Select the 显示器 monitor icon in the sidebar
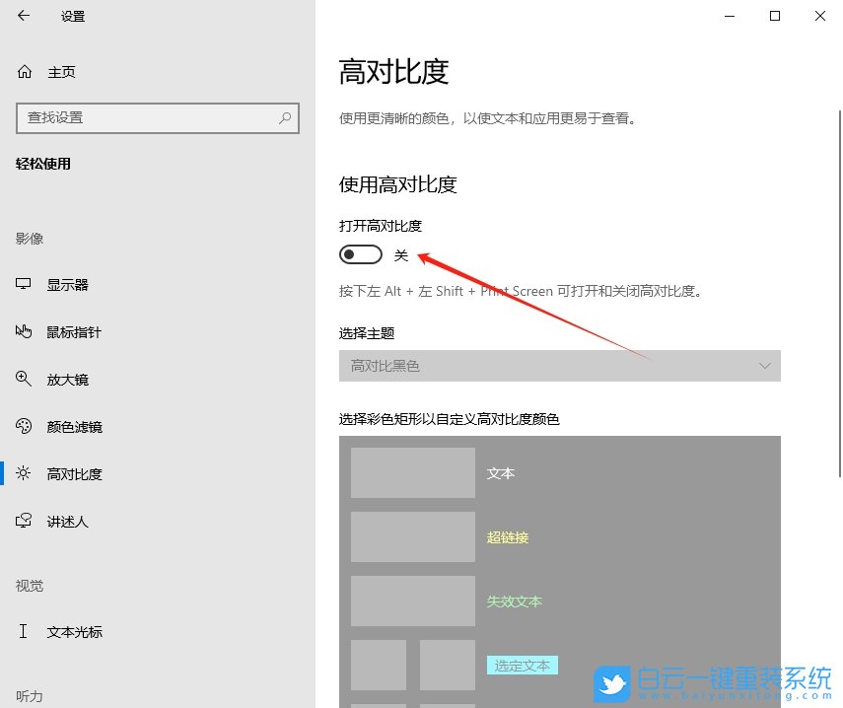The height and width of the screenshot is (708, 843). click(x=24, y=284)
